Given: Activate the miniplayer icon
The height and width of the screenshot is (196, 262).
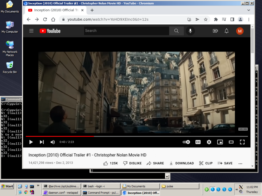Looking at the screenshot, I should click(x=220, y=142).
